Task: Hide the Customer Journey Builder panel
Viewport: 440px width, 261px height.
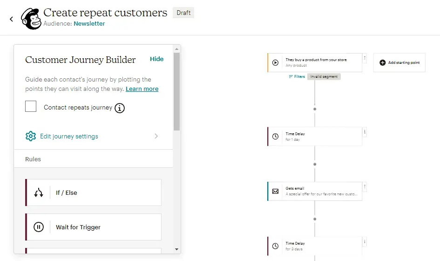Action: click(x=156, y=59)
